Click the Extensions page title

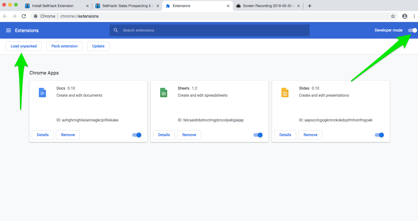[27, 30]
